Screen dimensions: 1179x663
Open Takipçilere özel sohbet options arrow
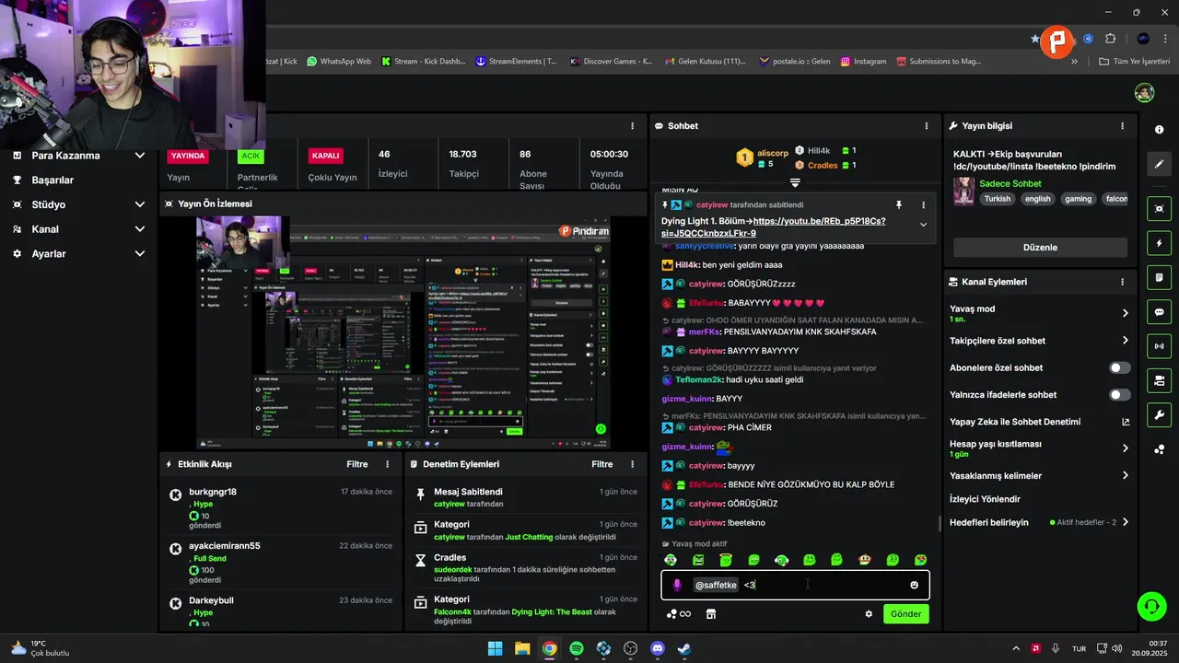1125,341
